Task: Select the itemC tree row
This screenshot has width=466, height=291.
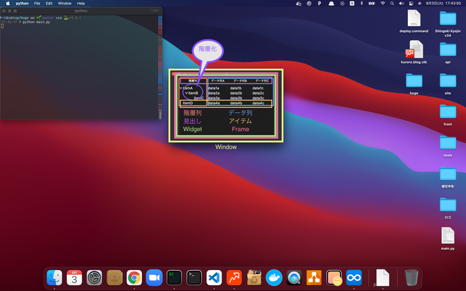Action: tap(226, 98)
